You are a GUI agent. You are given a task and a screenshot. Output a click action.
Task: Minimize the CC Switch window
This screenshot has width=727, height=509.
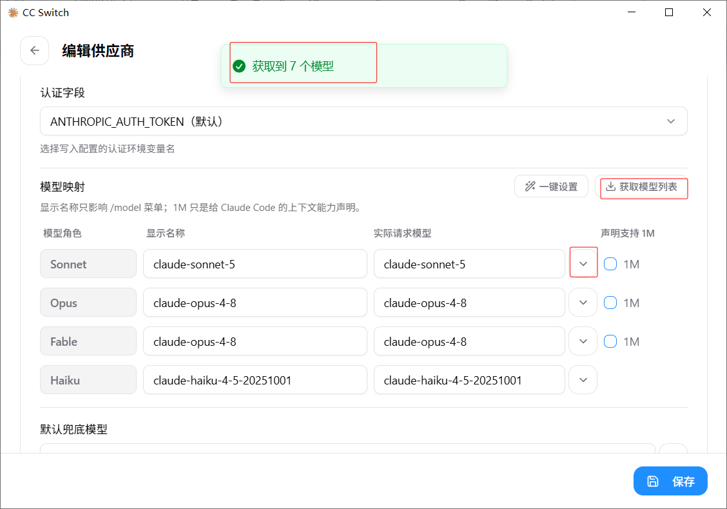[632, 12]
